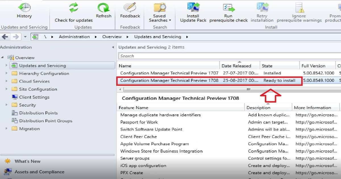This screenshot has width=341, height=179.
Task: Select the Overview node in the tree
Action: click(x=25, y=58)
